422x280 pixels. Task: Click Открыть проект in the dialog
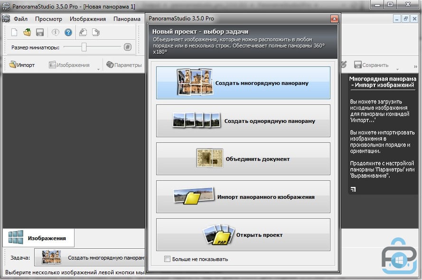(243, 234)
